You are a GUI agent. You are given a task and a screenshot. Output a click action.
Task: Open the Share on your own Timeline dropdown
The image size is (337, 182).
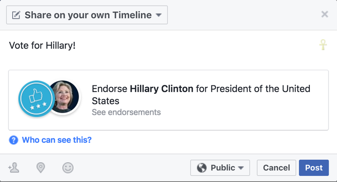pos(87,15)
